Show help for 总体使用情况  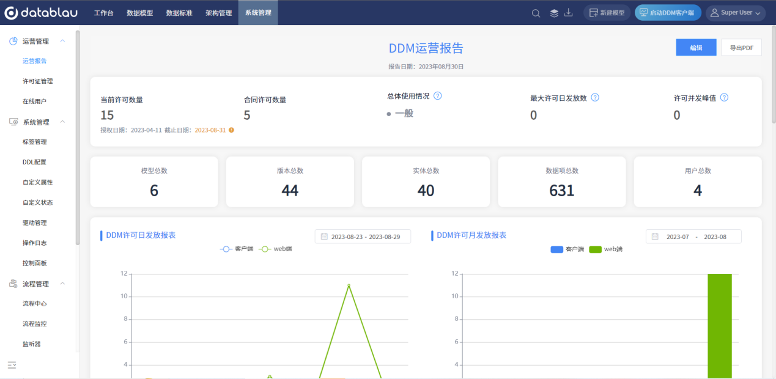point(438,96)
